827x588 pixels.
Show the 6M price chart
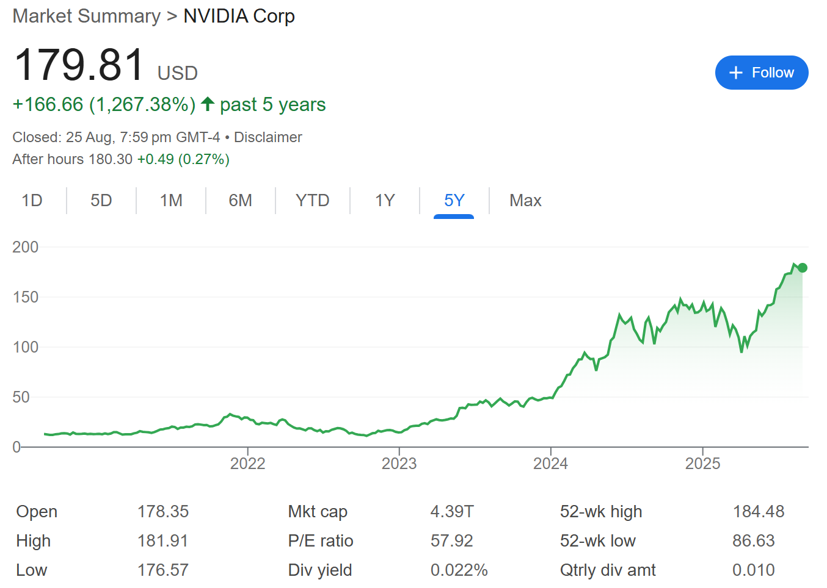(241, 201)
